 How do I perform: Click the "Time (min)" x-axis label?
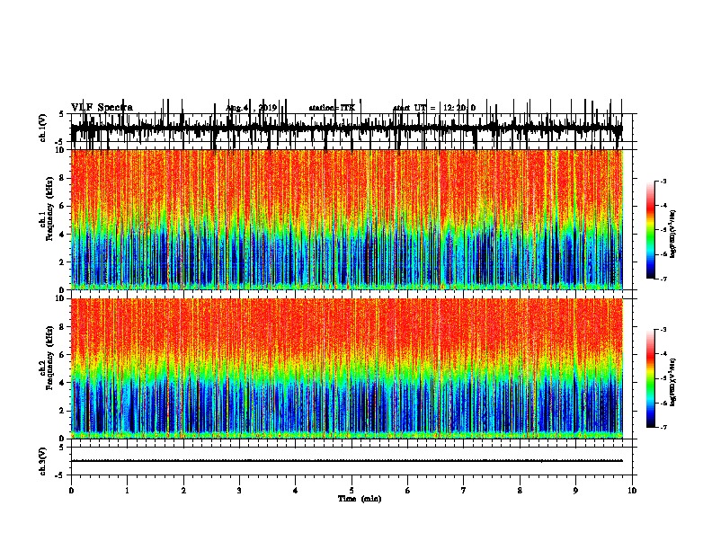coord(360,499)
